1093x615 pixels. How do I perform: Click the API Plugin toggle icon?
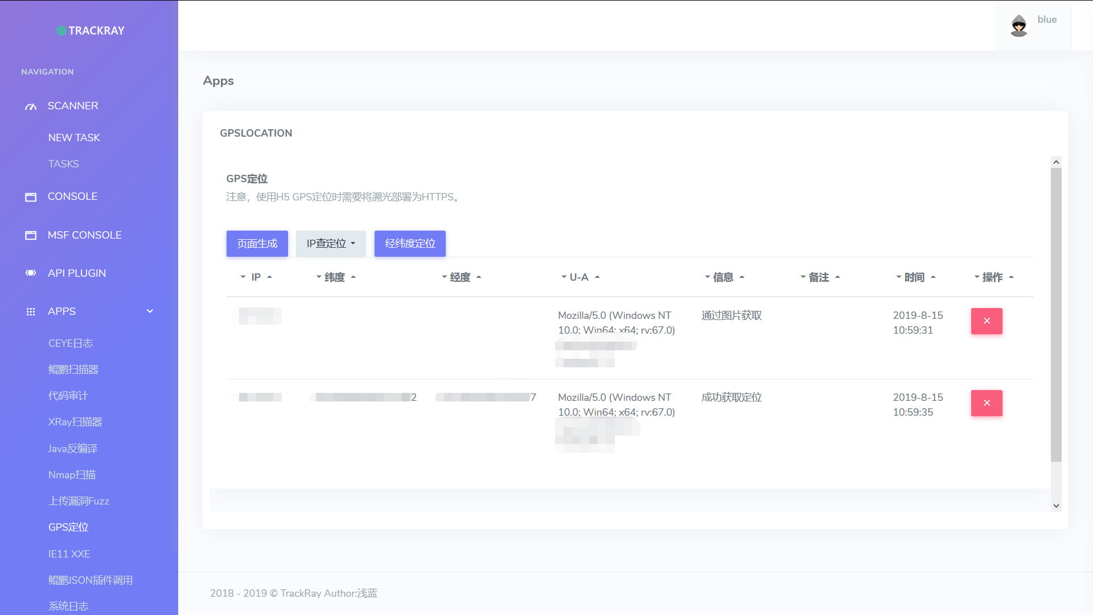[31, 273]
